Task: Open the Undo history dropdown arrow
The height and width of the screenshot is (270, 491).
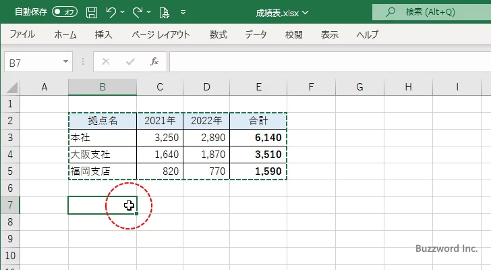Action: 123,12
